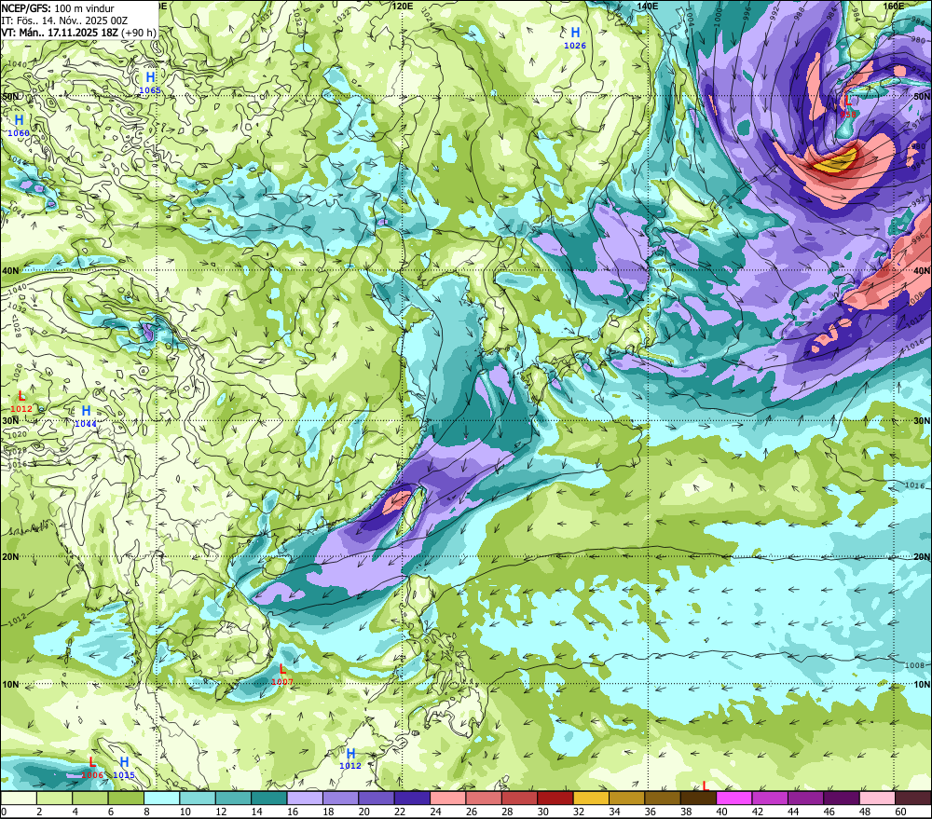This screenshot has height=819, width=932.
Task: Select the dark purple 46–48 legend swatch
Action: (842, 799)
